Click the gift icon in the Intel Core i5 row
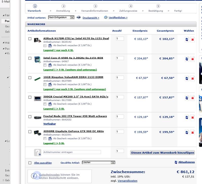 (x=50, y=65)
